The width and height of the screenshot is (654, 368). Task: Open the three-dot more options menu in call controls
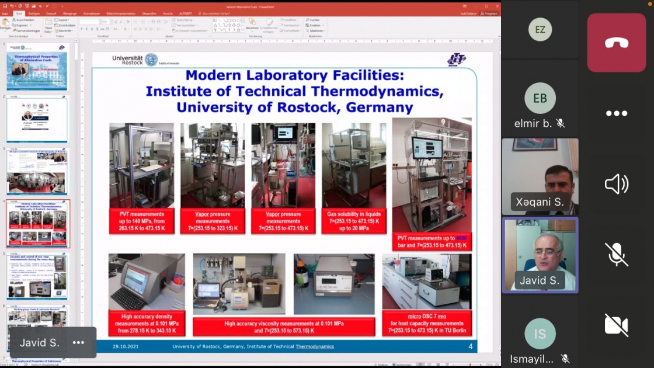click(x=617, y=113)
